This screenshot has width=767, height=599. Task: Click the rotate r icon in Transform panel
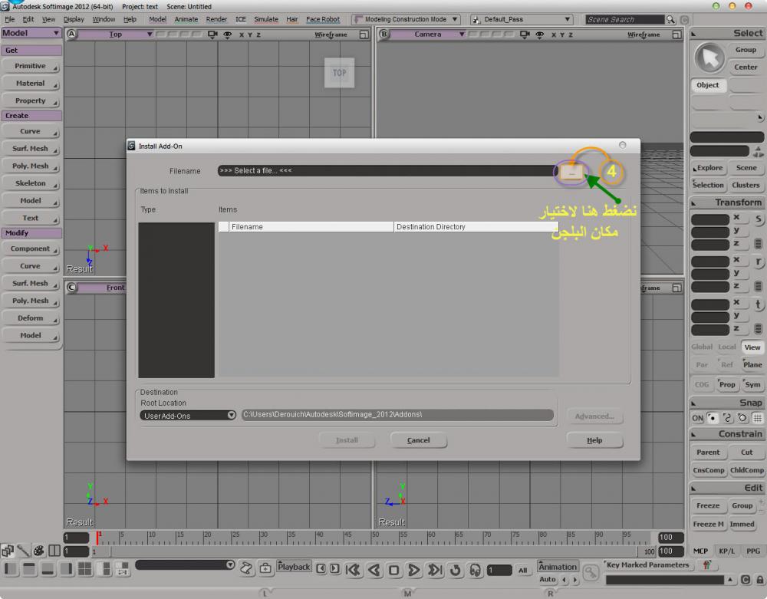[759, 262]
